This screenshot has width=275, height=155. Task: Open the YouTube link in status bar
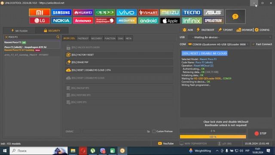pos(166,143)
